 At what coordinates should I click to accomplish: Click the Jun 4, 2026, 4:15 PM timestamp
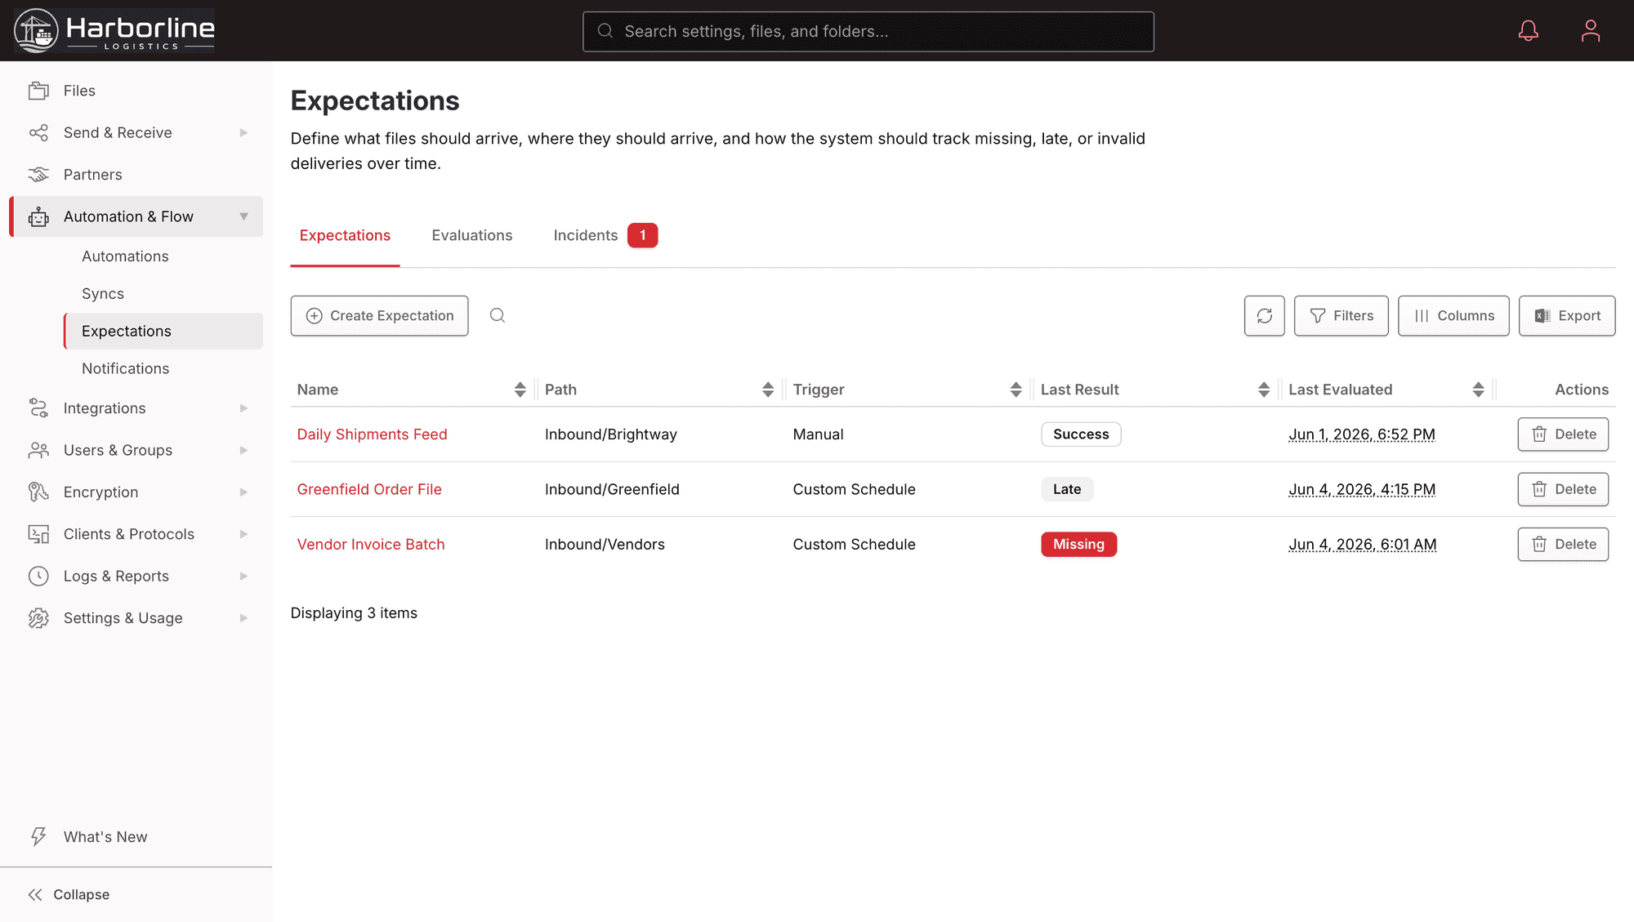[1362, 489]
